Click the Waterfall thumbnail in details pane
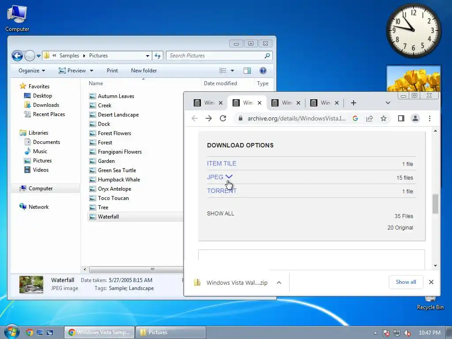 (x=31, y=284)
